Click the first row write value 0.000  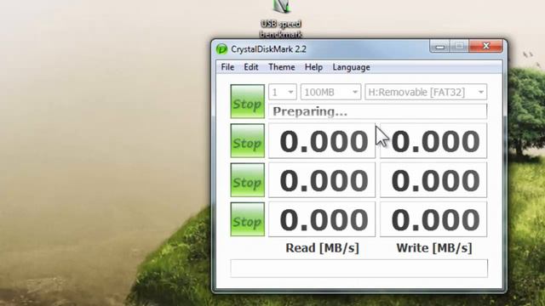(x=433, y=140)
